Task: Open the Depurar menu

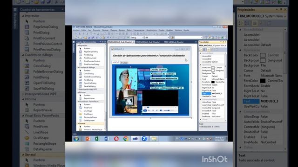Action: pos(114,30)
